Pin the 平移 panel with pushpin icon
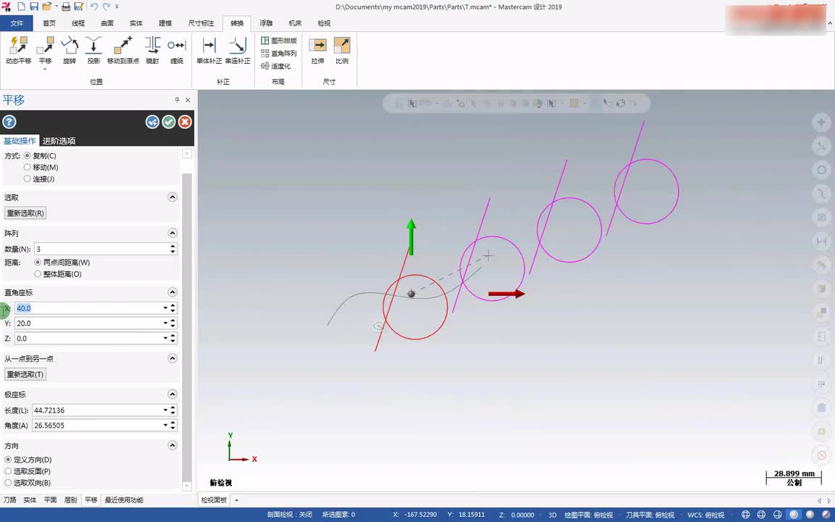The height and width of the screenshot is (522, 835). tap(177, 100)
